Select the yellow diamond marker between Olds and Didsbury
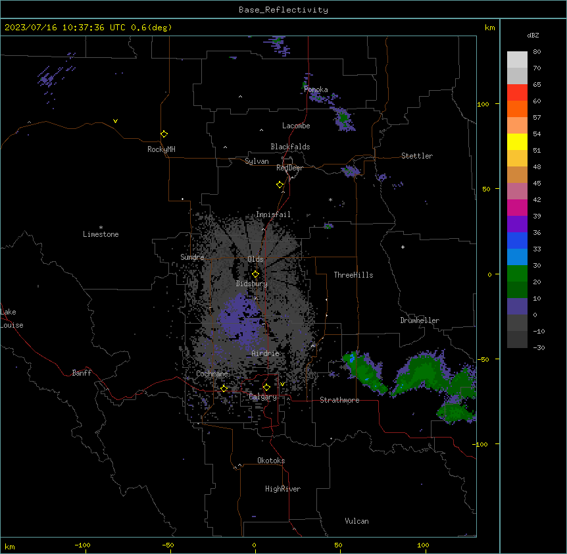 [256, 274]
